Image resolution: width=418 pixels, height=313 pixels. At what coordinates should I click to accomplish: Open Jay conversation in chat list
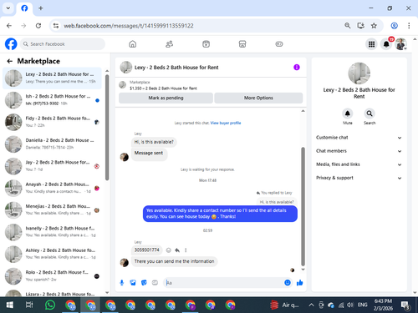tap(52, 166)
